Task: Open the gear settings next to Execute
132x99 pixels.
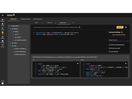Action: click(x=126, y=27)
